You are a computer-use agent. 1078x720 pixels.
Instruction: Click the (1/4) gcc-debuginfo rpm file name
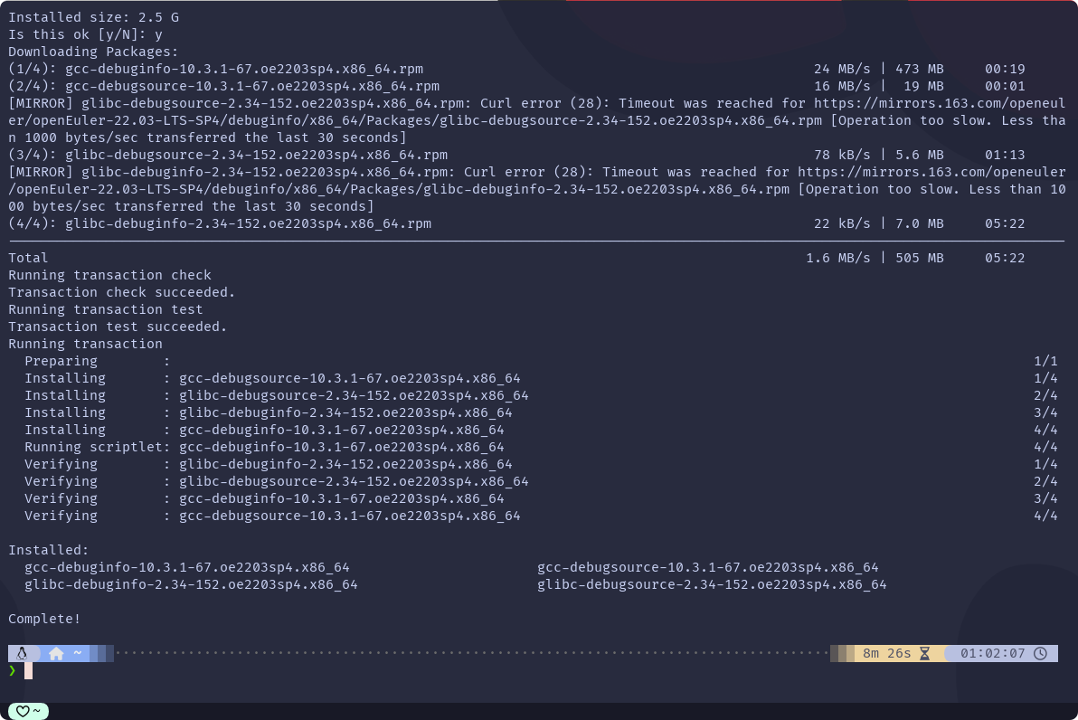(244, 69)
